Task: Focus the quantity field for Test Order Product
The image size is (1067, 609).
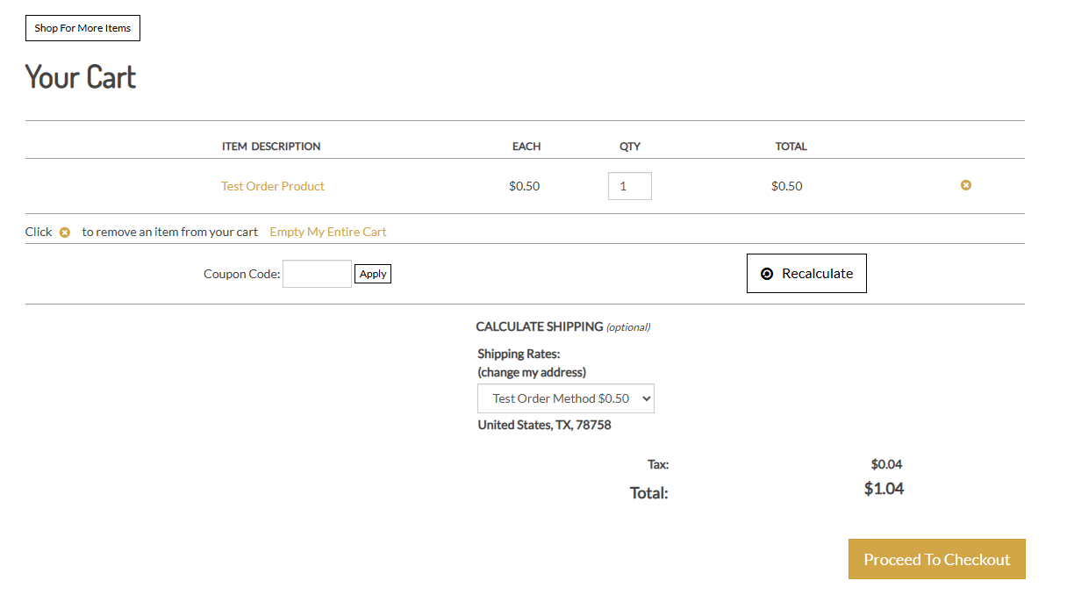Action: click(x=629, y=186)
